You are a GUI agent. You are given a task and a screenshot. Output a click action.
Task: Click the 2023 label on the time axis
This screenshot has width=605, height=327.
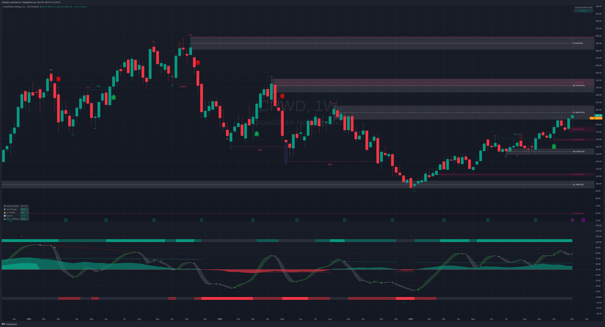pyautogui.click(x=411, y=319)
